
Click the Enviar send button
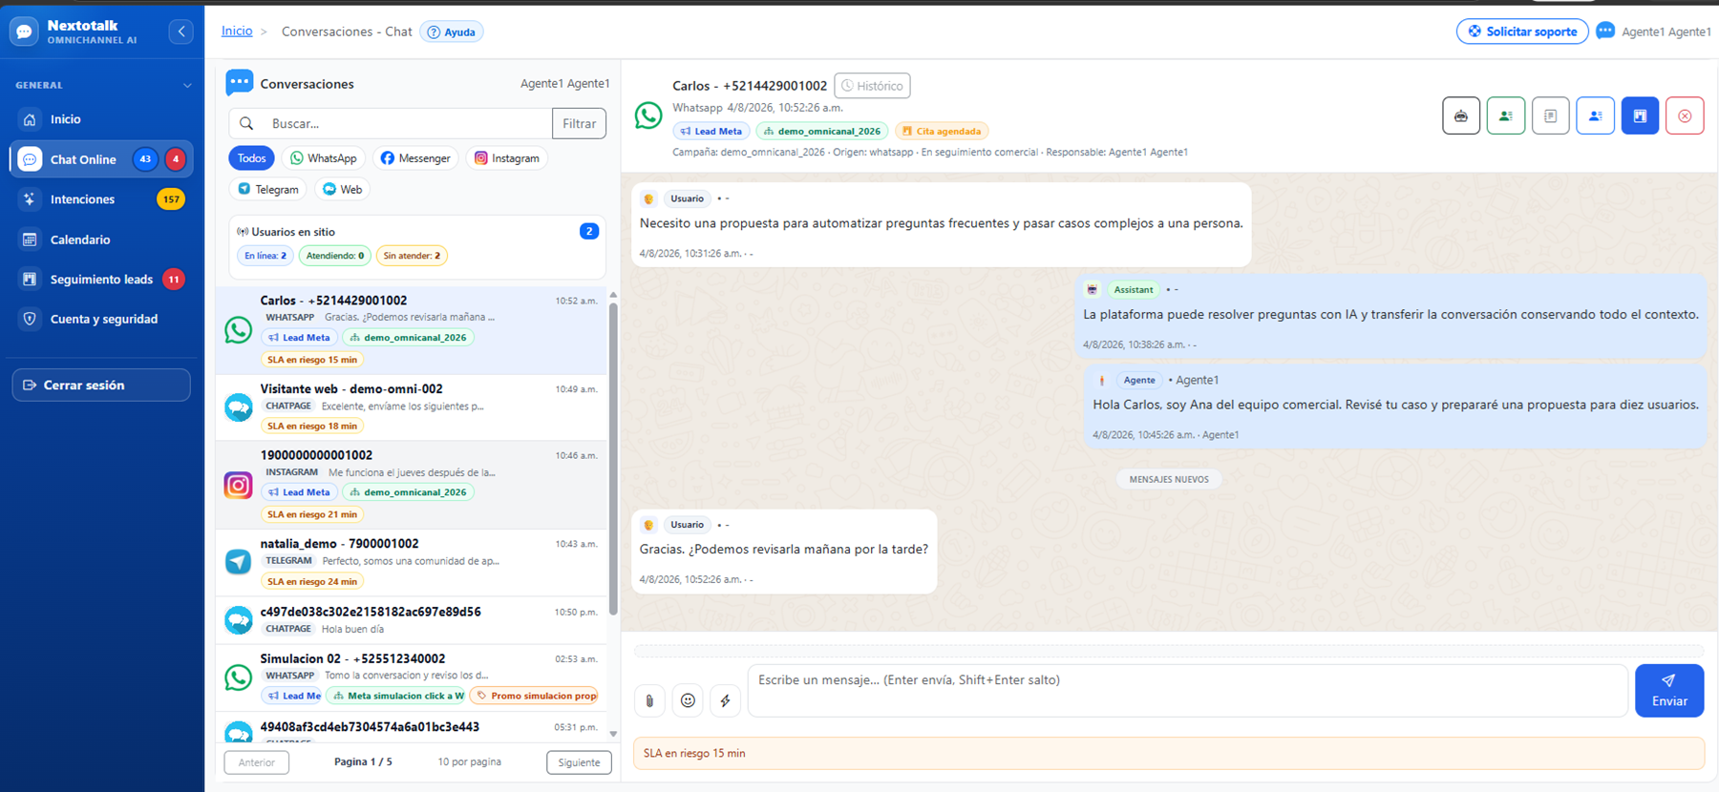[x=1669, y=690]
